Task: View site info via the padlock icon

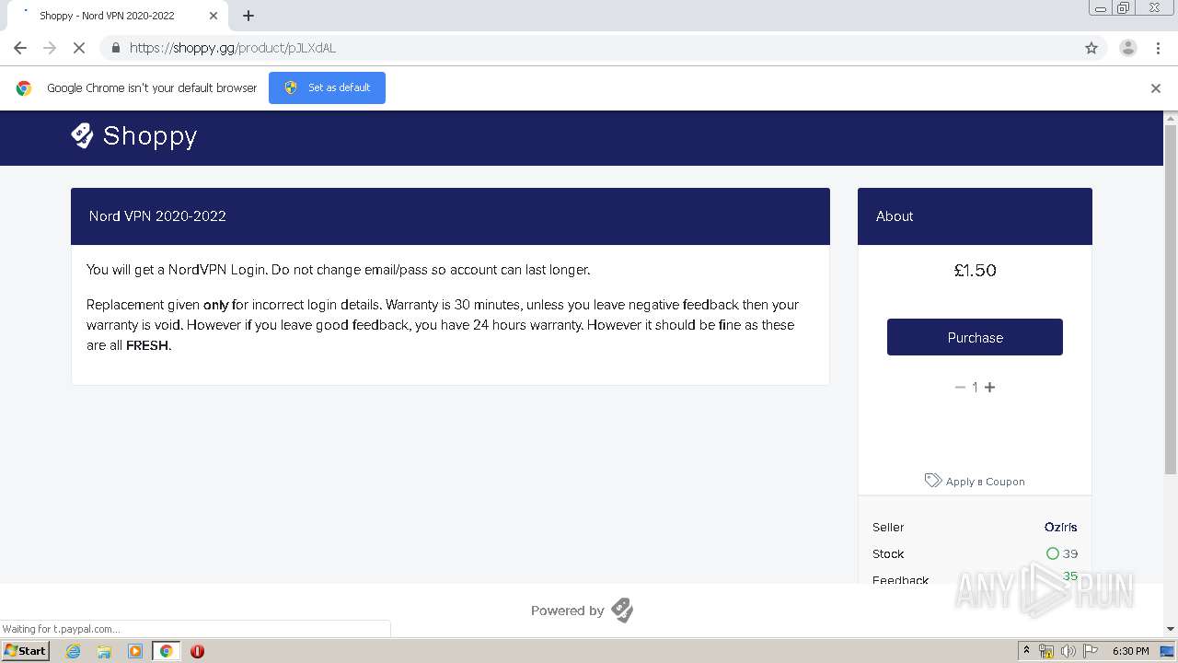Action: coord(115,48)
